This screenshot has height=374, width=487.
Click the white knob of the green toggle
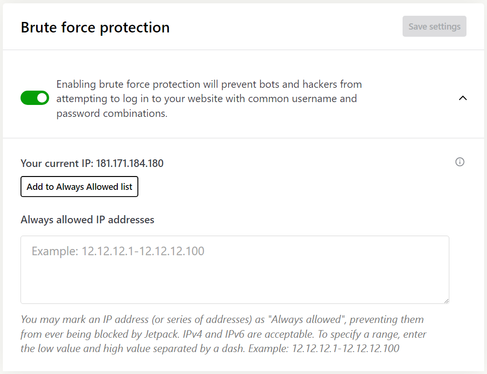42,98
